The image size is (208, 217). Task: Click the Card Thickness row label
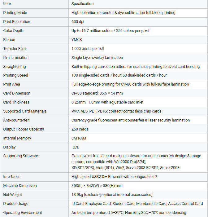click(16, 102)
